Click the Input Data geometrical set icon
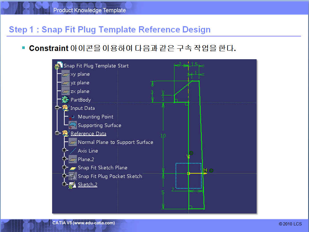Viewport: 309px width, 232px height. (66, 108)
